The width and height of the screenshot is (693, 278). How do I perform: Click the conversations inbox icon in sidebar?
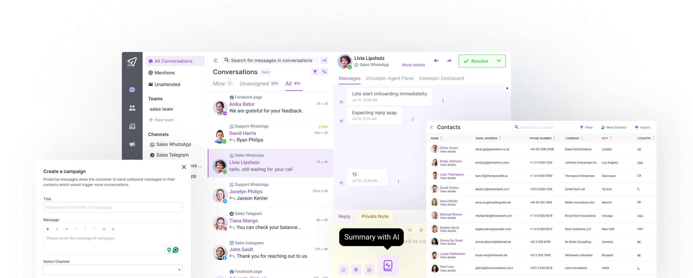132,90
